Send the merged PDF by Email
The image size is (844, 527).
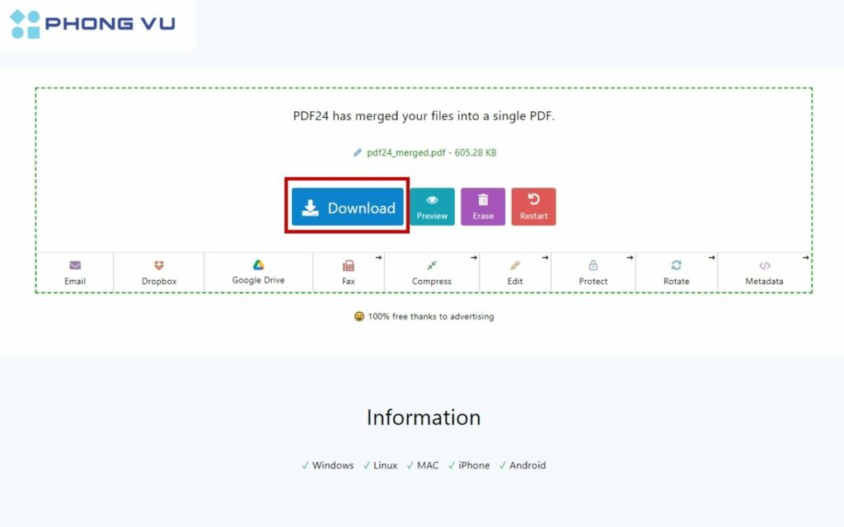pyautogui.click(x=75, y=273)
